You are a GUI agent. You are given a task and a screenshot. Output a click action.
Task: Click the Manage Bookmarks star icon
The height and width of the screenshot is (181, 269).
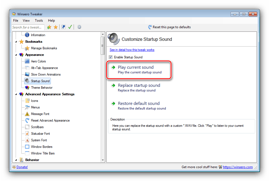(27, 48)
